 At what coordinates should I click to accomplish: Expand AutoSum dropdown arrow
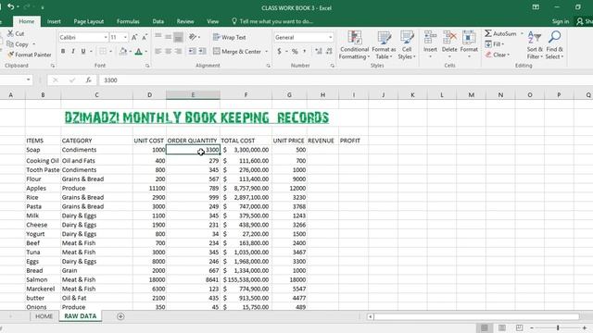[522, 33]
